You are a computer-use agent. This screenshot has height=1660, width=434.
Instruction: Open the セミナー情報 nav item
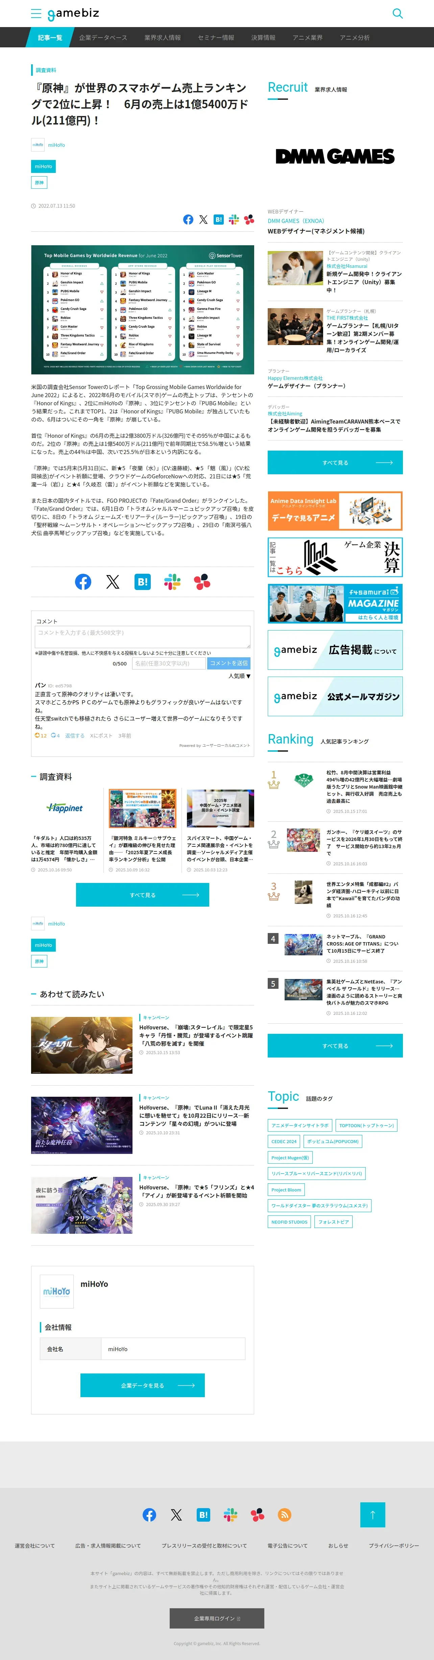(x=216, y=37)
